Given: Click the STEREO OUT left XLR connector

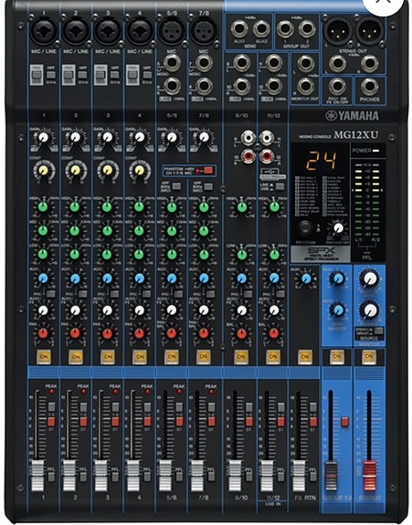Looking at the screenshot, I should pos(337,31).
